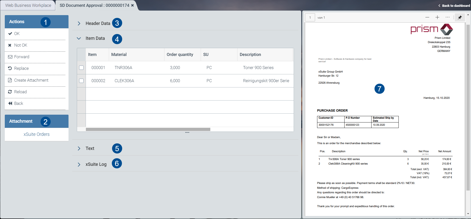
Task: Zoom out the PDF with minus icon
Action: tap(427, 17)
